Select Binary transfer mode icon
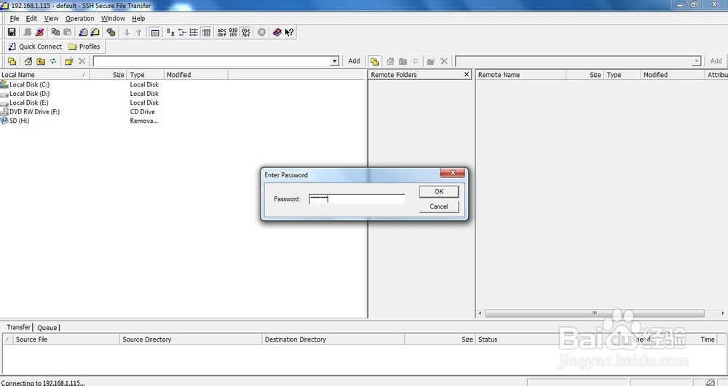Screen dimensions: 728x386 (x=234, y=32)
